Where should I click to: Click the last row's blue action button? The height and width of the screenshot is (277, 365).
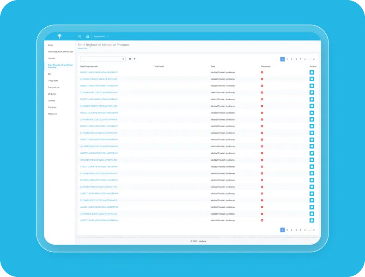[312, 221]
